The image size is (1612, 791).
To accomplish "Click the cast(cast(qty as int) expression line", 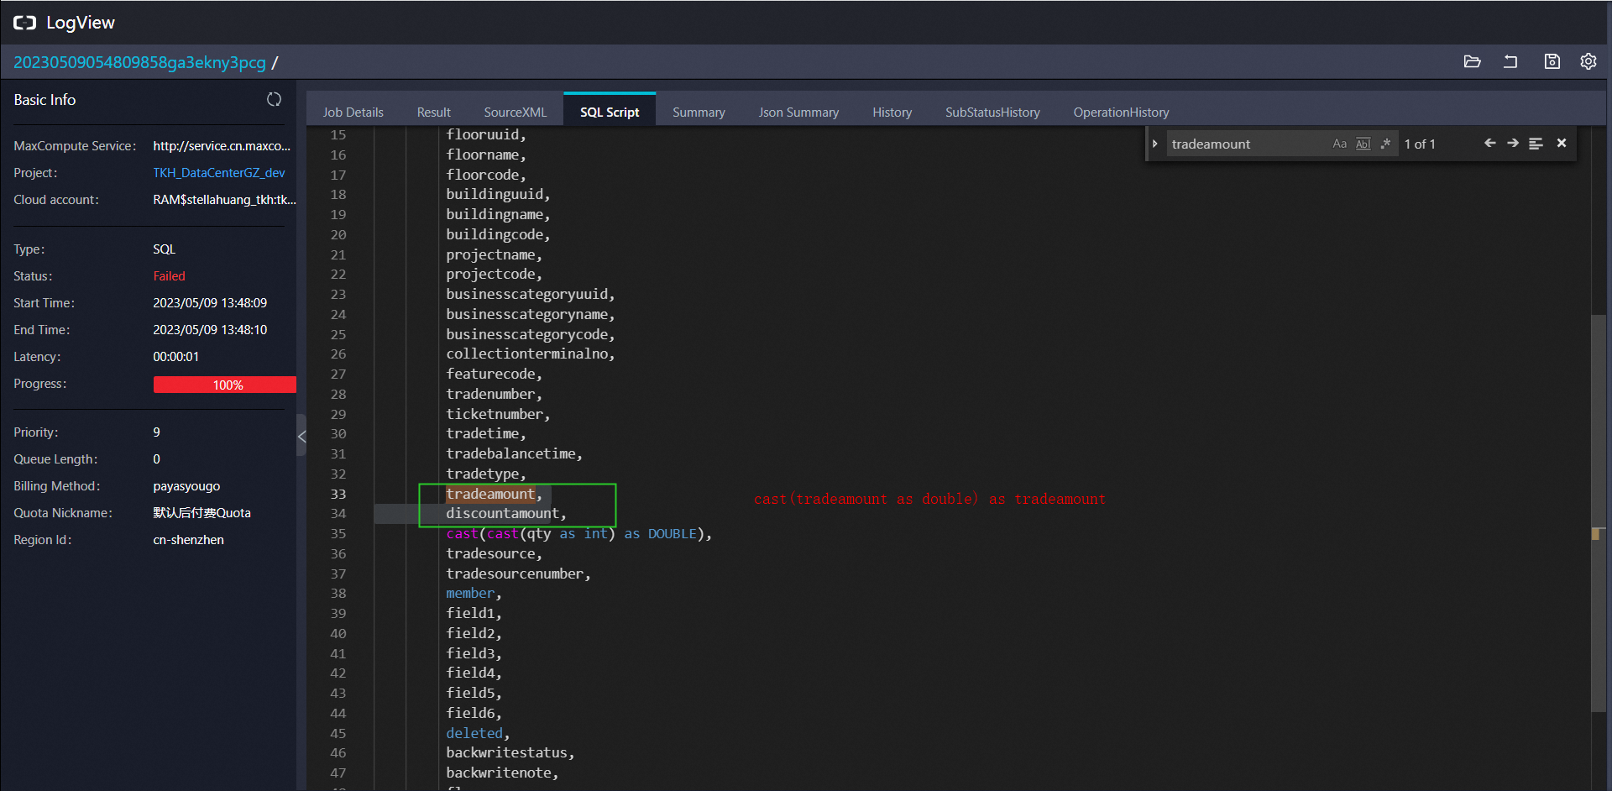I will pyautogui.click(x=578, y=534).
